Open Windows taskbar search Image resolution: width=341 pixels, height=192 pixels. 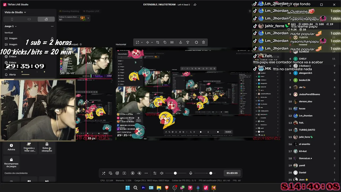(135, 188)
